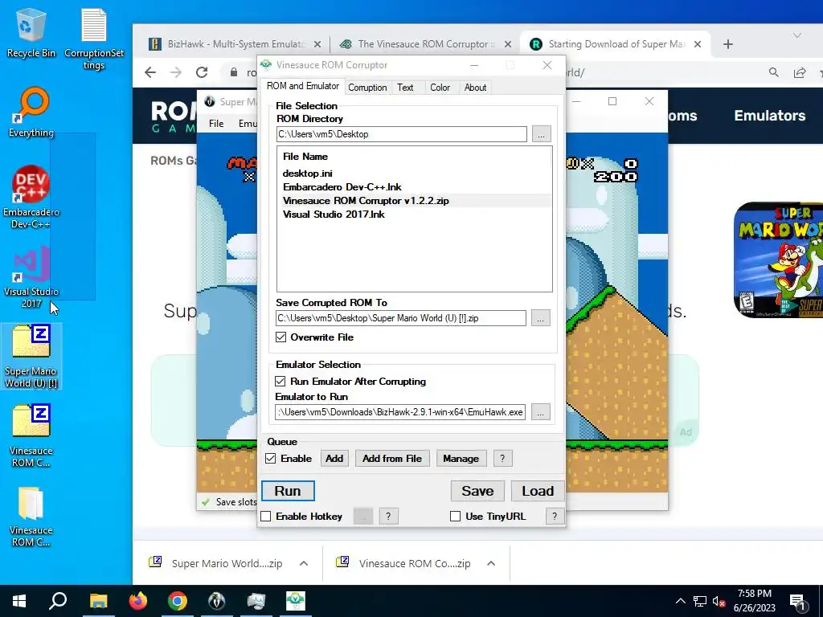This screenshot has height=617, width=823.
Task: Browse for ROM Directory folder
Action: 541,134
